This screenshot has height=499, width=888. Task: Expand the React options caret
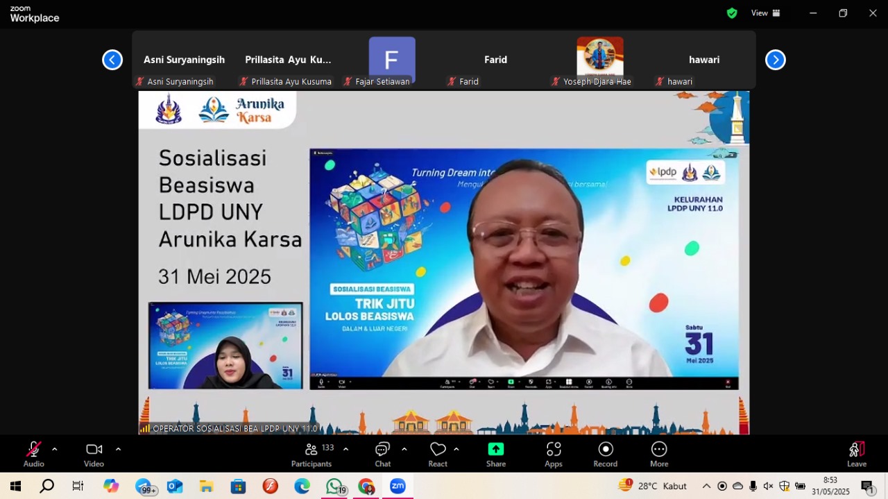click(x=456, y=449)
